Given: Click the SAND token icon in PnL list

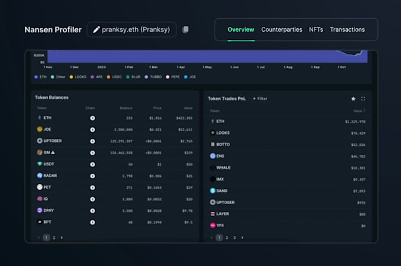Looking at the screenshot, I should tap(212, 191).
